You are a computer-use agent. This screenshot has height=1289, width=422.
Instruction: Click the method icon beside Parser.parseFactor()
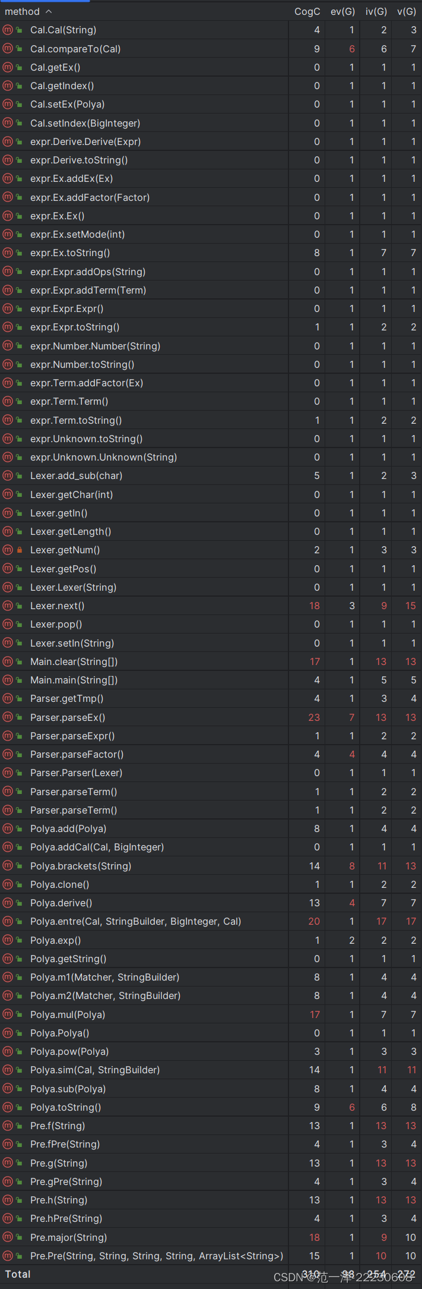click(8, 754)
